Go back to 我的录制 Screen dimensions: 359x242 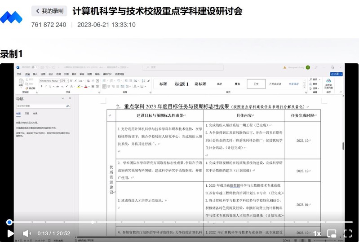coord(49,11)
